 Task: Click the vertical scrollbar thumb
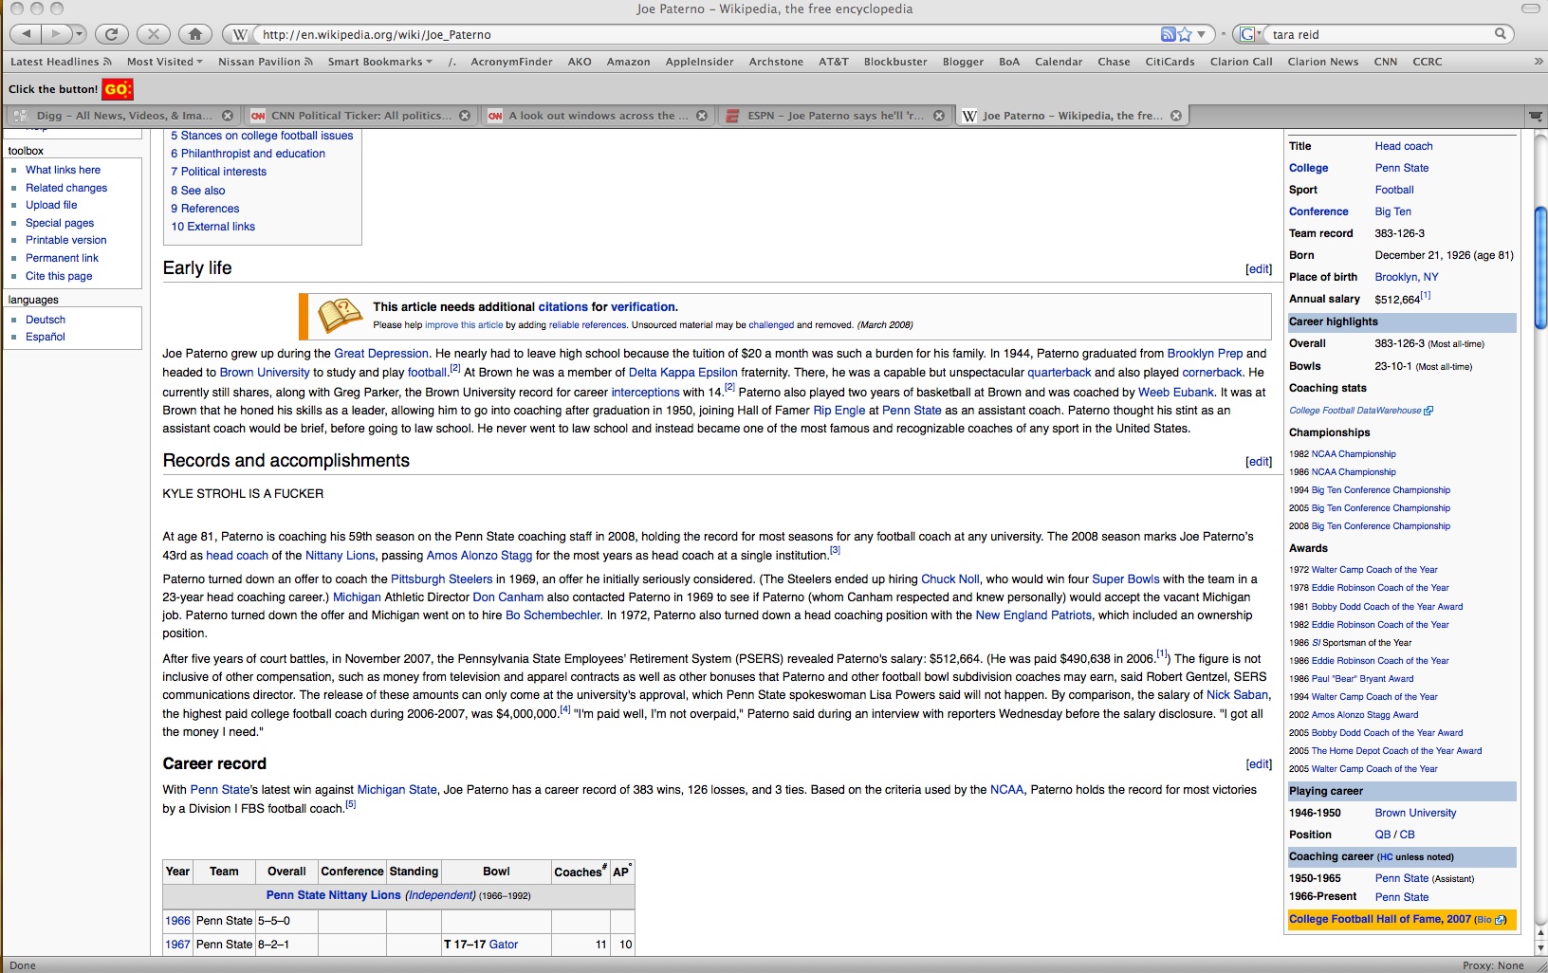1540,268
